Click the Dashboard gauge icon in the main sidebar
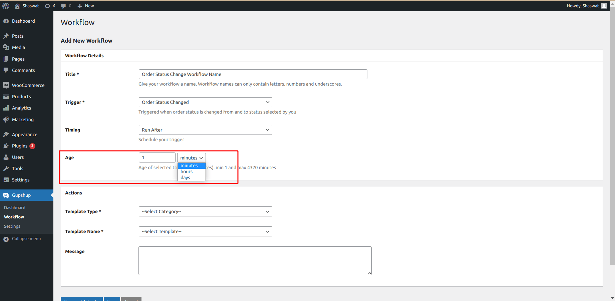 point(6,21)
